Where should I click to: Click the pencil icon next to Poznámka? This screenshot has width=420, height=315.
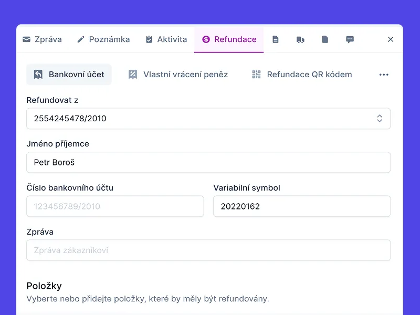pos(81,38)
